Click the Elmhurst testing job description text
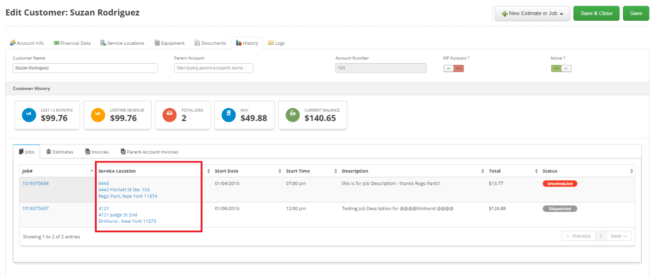The width and height of the screenshot is (657, 276). point(397,208)
